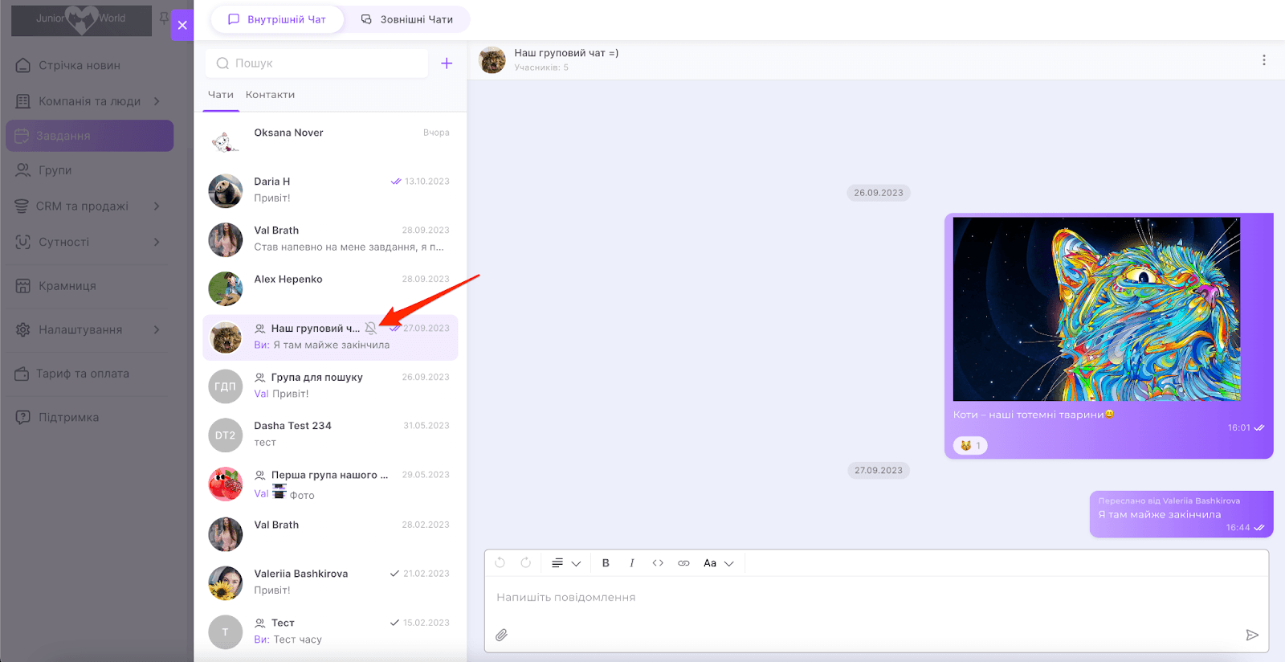The image size is (1285, 662).
Task: Click the Пошук search field
Action: click(317, 63)
